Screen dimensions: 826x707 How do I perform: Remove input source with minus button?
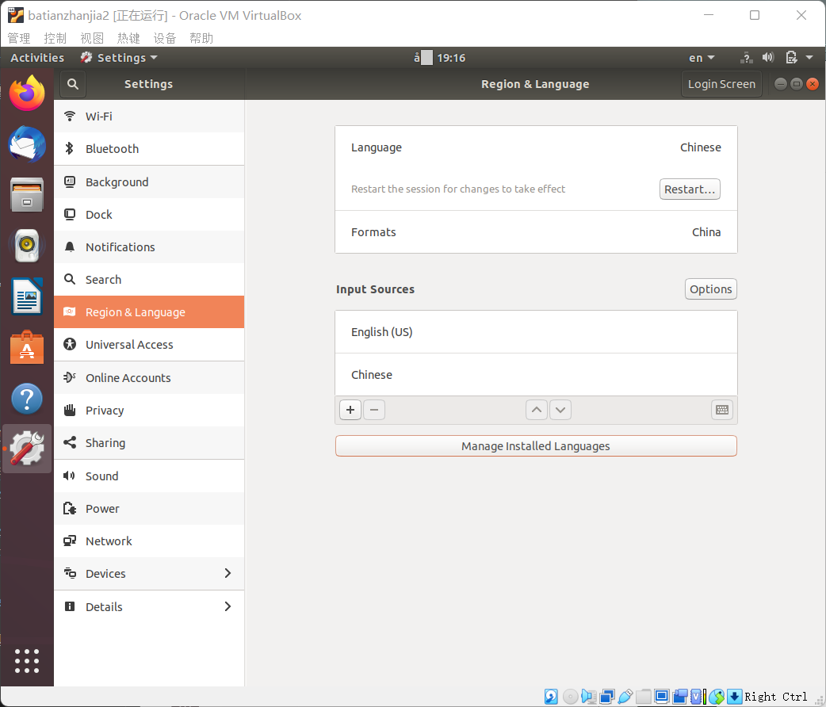pyautogui.click(x=374, y=410)
